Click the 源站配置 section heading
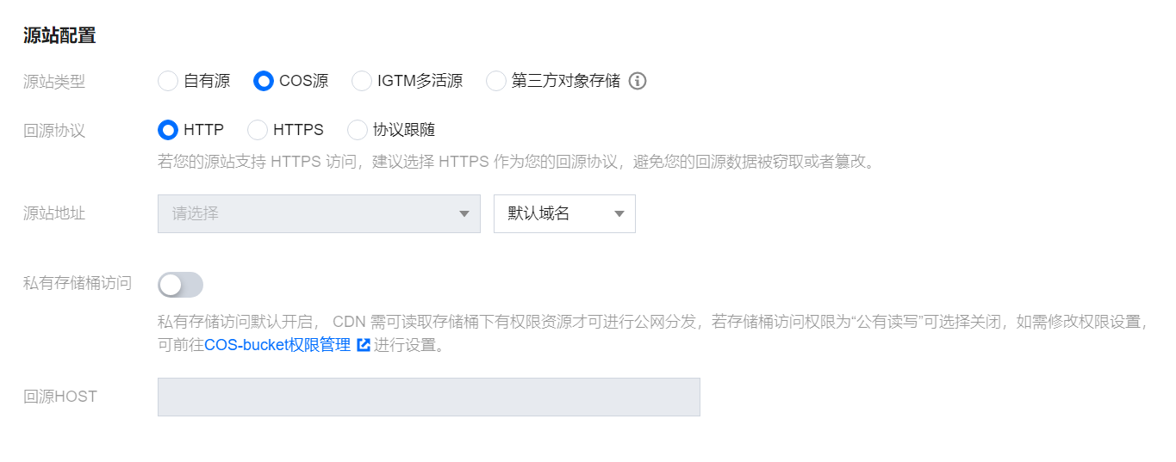The image size is (1176, 462). click(59, 35)
